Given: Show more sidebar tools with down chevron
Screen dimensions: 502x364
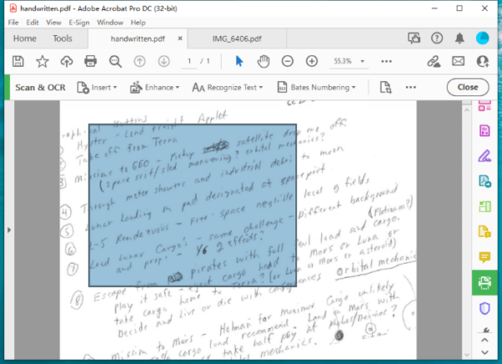Looking at the screenshot, I should 484,352.
